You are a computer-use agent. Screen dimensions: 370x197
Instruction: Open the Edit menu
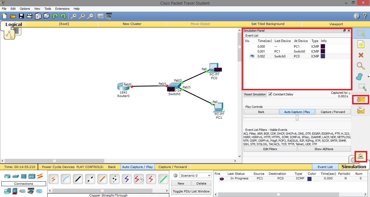(13, 9)
